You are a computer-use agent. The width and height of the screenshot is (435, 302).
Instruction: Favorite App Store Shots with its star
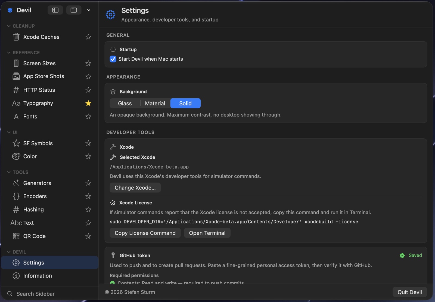88,77
